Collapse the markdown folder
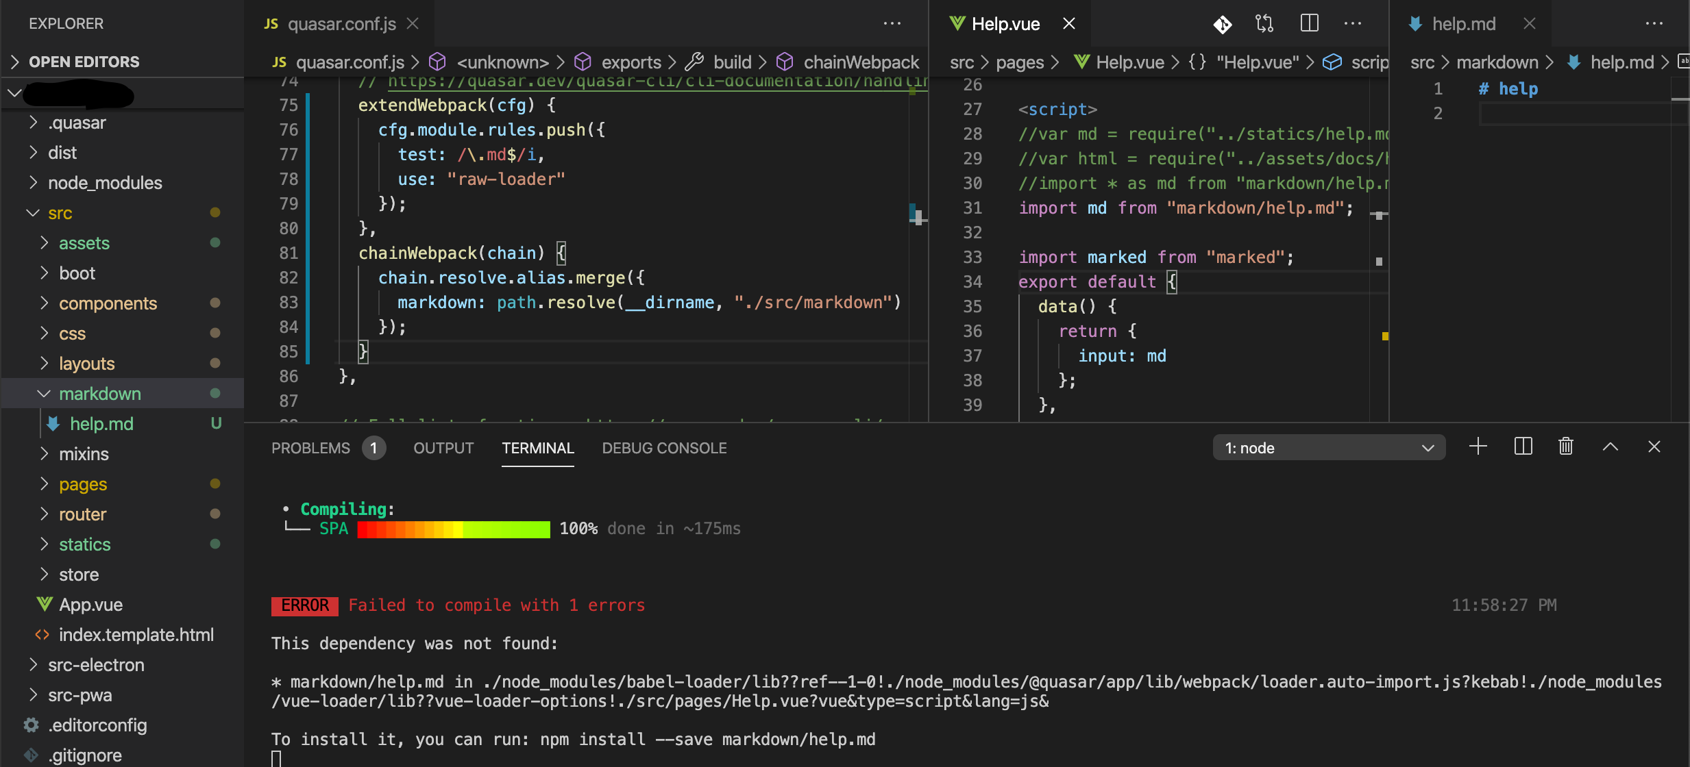This screenshot has height=767, width=1690. [99, 394]
